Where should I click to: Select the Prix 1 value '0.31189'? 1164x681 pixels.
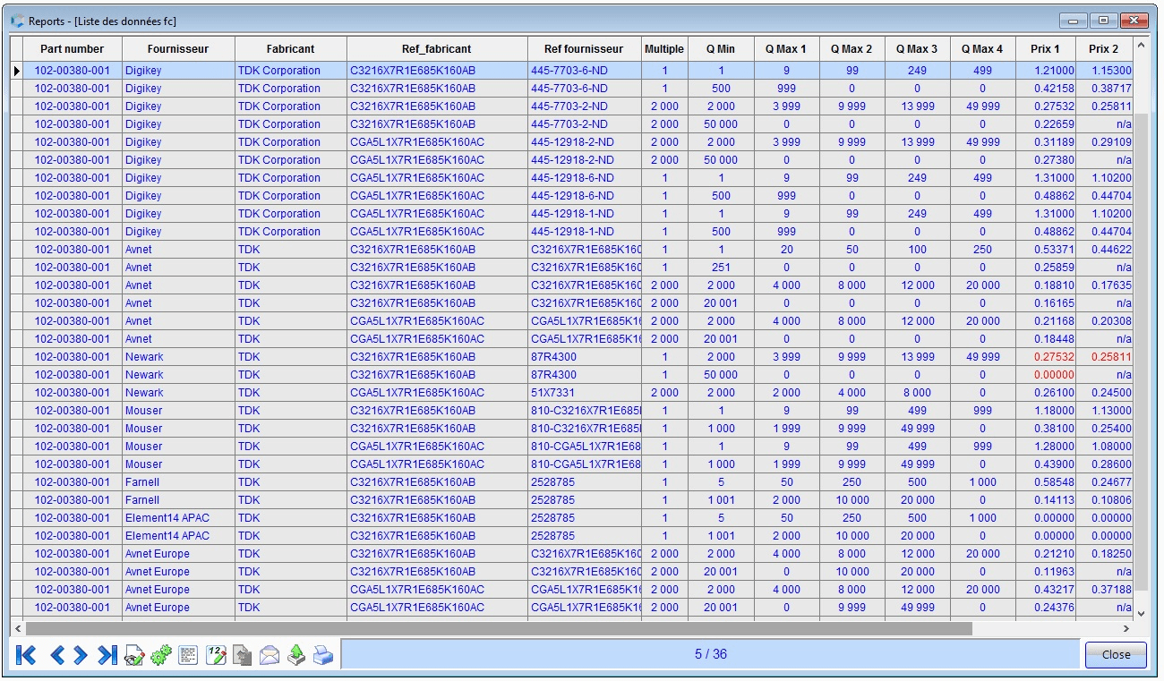tap(1045, 142)
